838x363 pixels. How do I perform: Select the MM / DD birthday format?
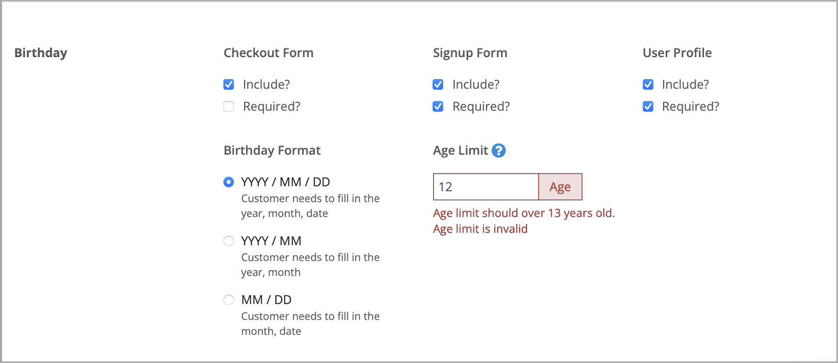tap(229, 300)
